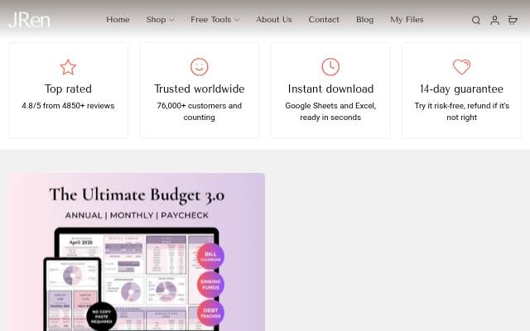Click the Instant download heading

point(330,89)
